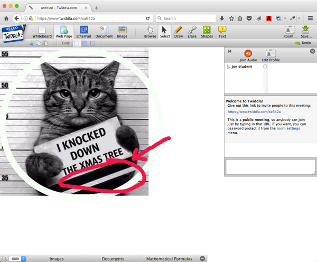This screenshot has height=262, width=317.
Task: Click the Save toolbar button
Action: click(305, 31)
